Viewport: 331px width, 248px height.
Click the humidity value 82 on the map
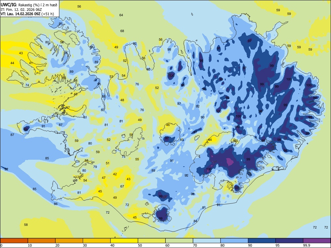pyautogui.click(x=148, y=69)
